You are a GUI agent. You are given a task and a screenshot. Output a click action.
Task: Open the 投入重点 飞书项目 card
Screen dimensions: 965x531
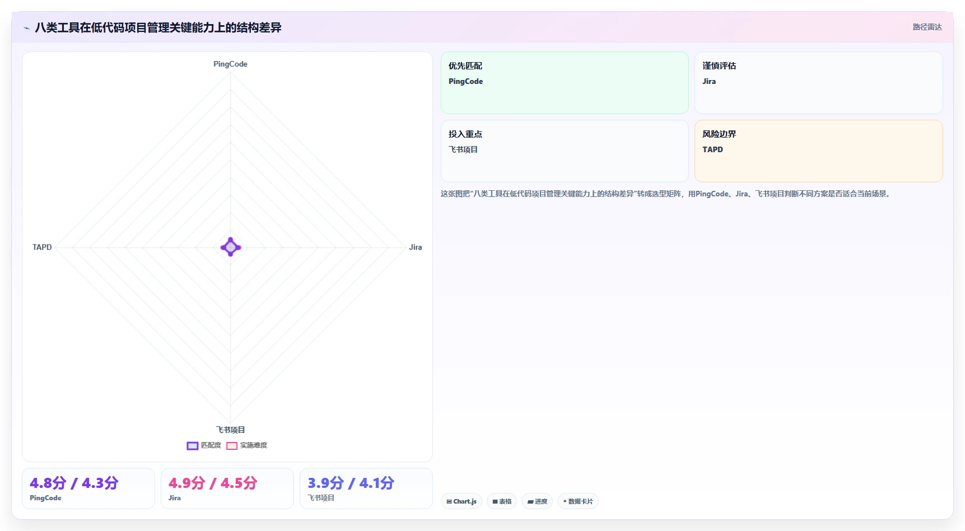[x=565, y=151]
